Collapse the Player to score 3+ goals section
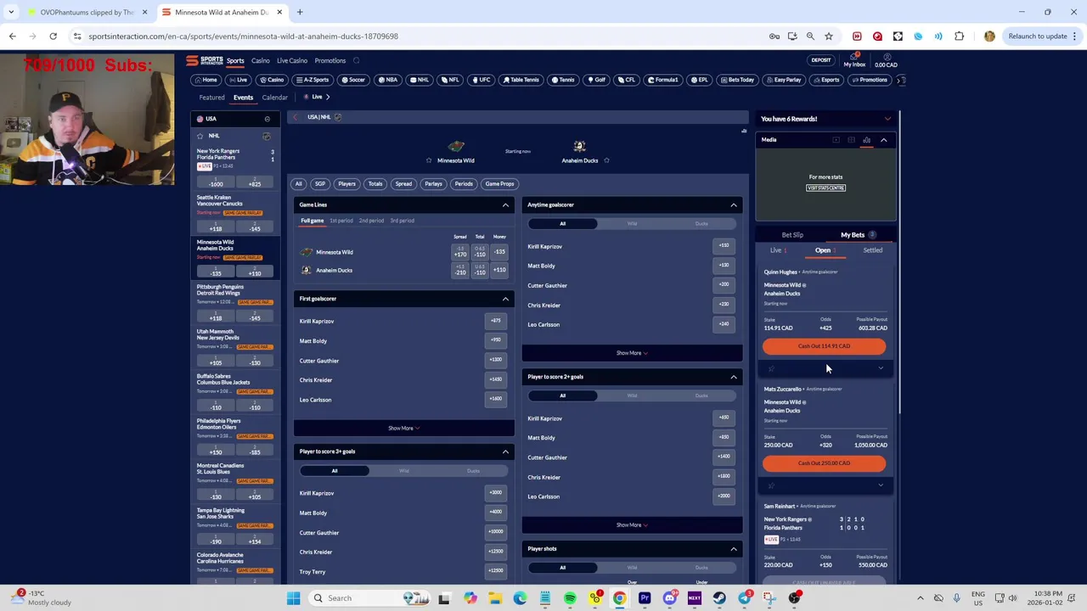1087x611 pixels. (x=505, y=451)
